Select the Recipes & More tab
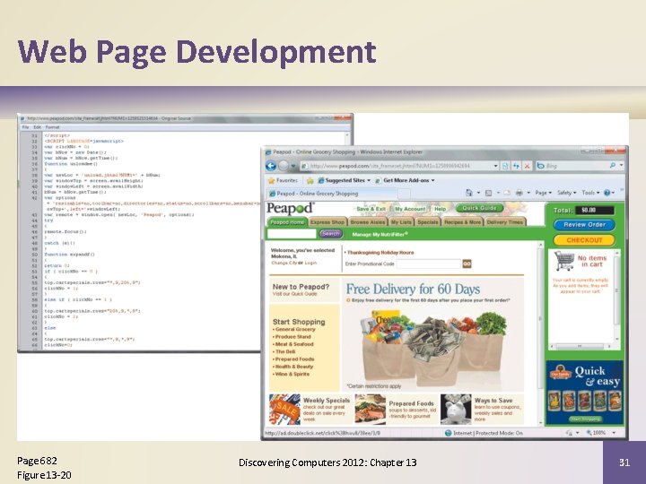646x484 pixels. pos(462,222)
